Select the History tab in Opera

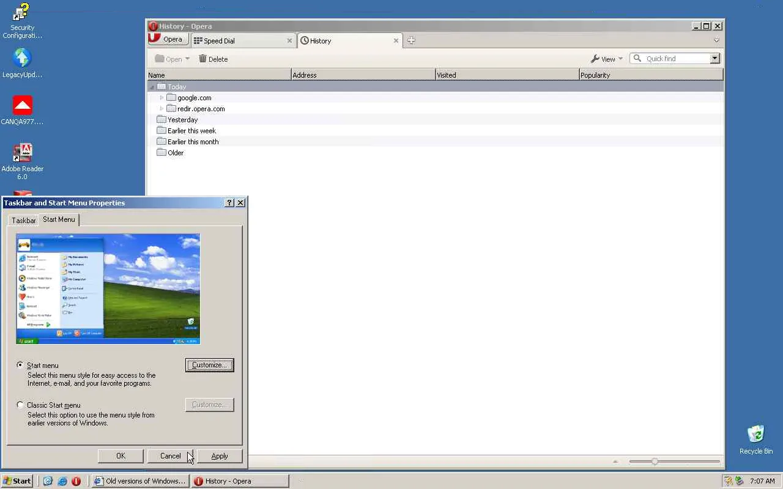click(x=350, y=41)
